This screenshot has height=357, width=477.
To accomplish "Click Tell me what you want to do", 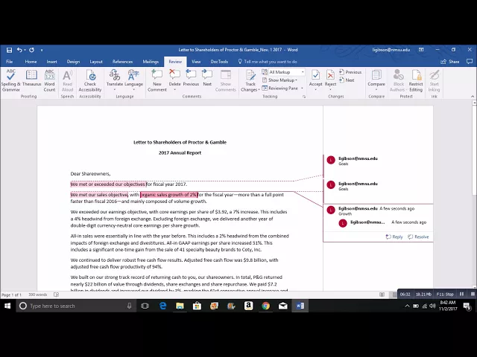I will point(268,62).
